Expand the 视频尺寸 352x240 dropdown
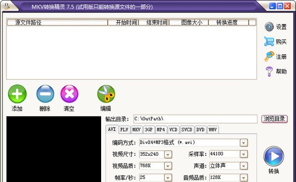This screenshot has width=296, height=182. tap(168, 155)
